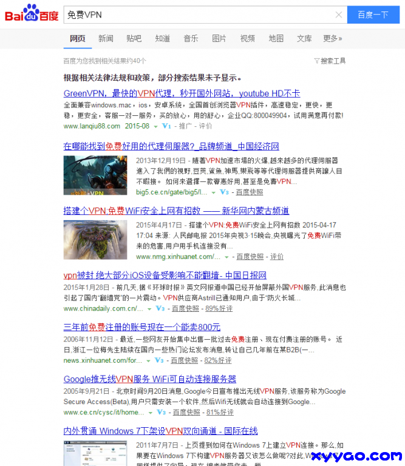Open 百度快照 for chinadaily.com.cn result
This screenshot has height=466, width=405.
(186, 308)
